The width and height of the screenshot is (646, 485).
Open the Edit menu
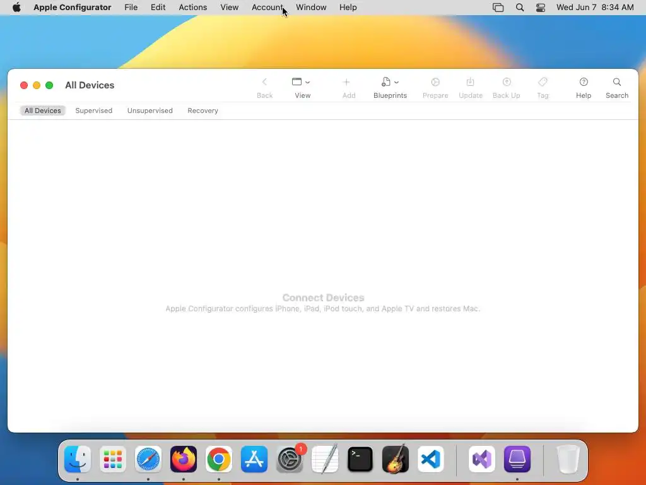[x=158, y=8]
